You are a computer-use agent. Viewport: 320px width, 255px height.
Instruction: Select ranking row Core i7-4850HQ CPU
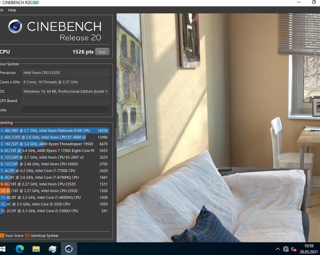[55, 197]
